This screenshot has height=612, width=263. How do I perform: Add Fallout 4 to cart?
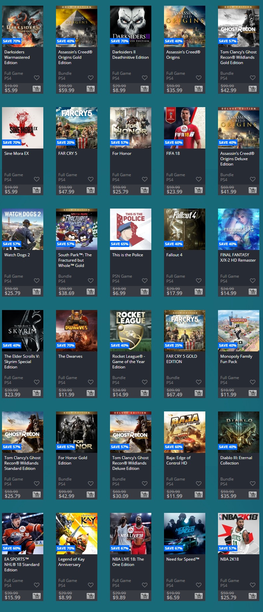(x=199, y=292)
